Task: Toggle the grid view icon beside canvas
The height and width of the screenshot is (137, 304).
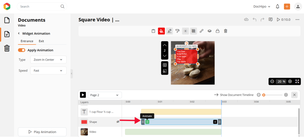Action: 164,65
